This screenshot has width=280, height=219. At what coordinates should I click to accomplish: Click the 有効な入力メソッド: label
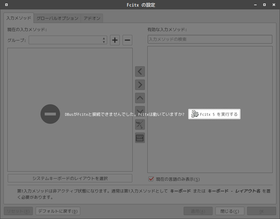[x=167, y=29]
